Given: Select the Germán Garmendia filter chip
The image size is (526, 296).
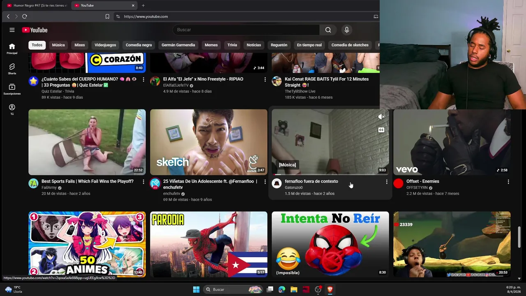Looking at the screenshot, I should 178,45.
